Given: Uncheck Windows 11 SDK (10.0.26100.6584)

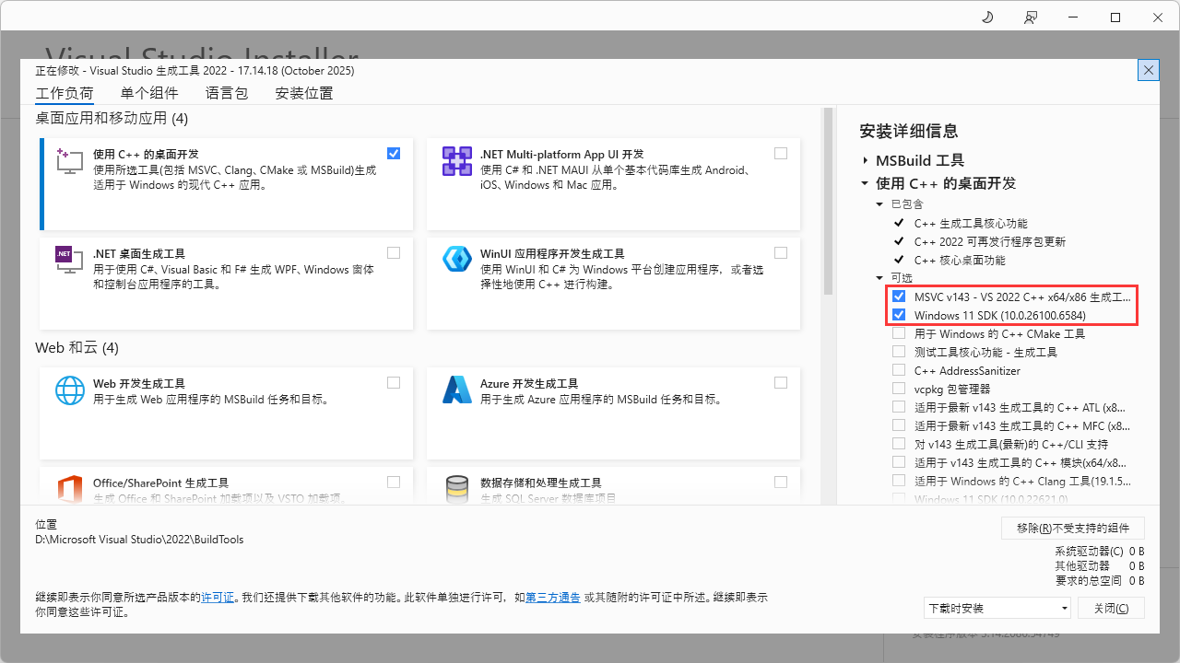Looking at the screenshot, I should (x=899, y=314).
